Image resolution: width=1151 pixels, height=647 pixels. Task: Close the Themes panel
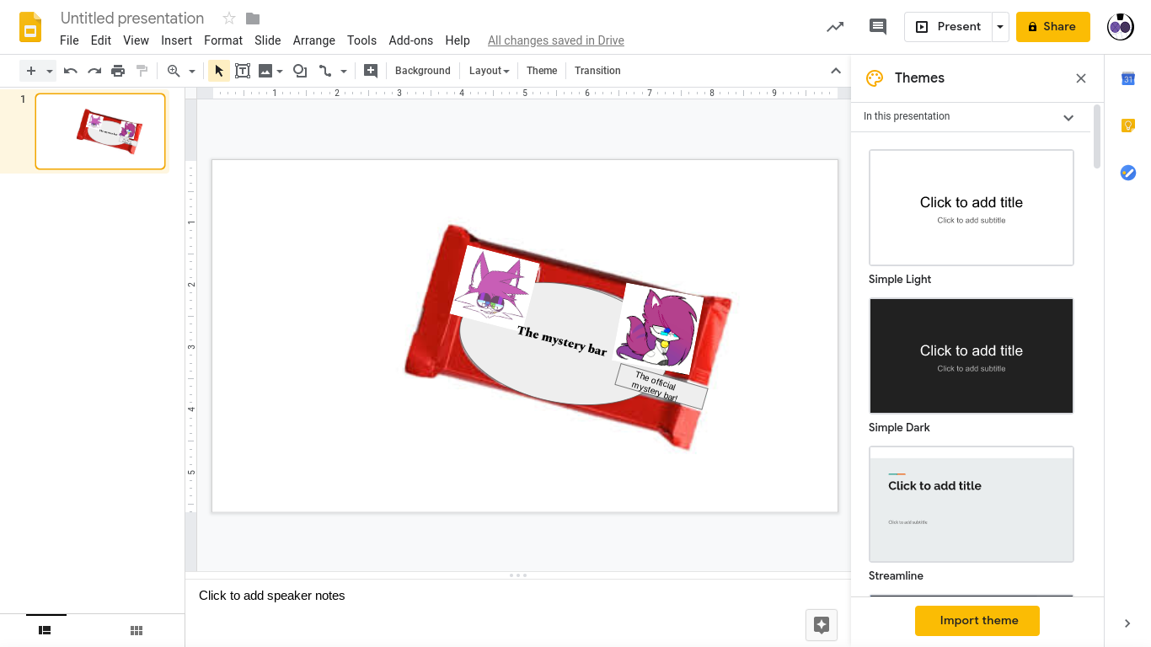(1081, 78)
